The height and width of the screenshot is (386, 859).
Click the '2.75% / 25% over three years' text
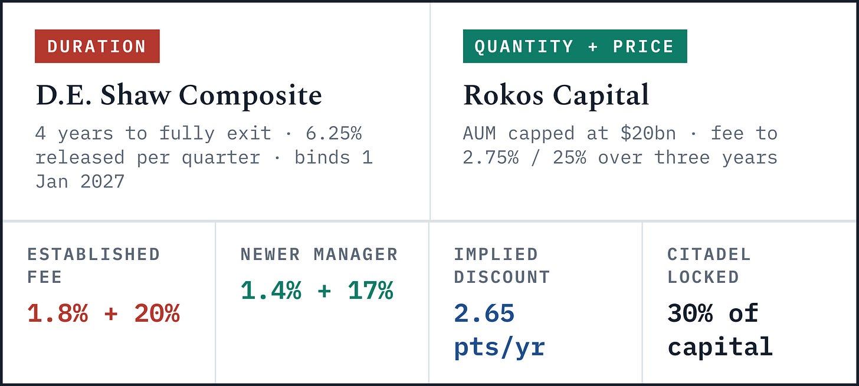pyautogui.click(x=620, y=157)
